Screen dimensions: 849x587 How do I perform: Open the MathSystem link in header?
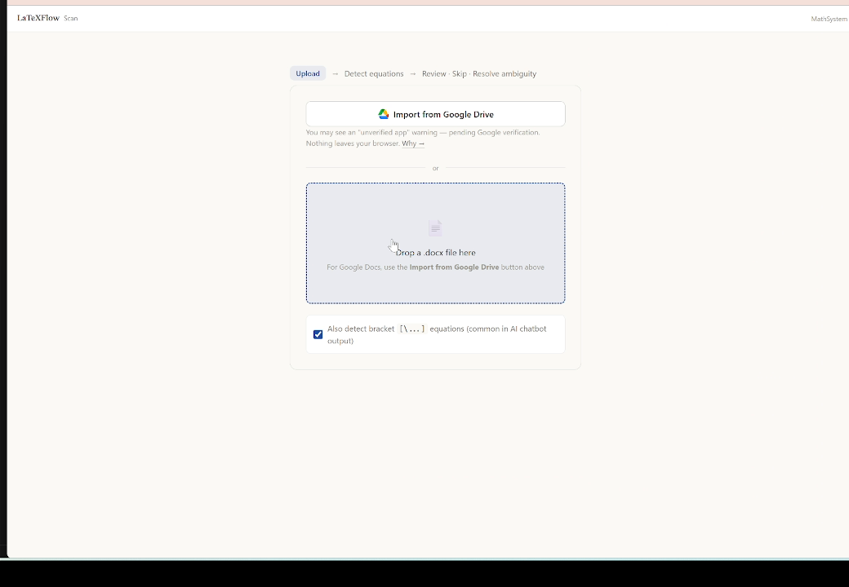[x=829, y=19]
